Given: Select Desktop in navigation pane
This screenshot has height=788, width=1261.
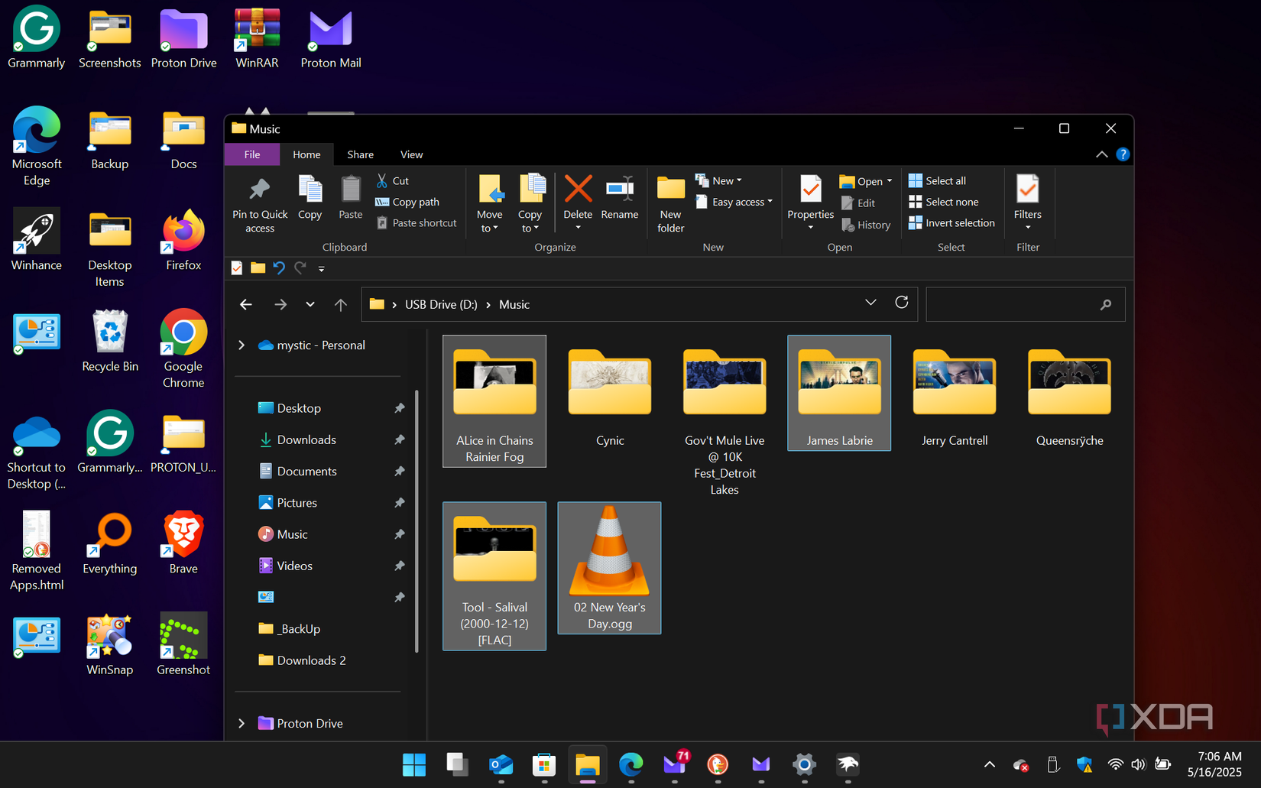Looking at the screenshot, I should point(299,408).
